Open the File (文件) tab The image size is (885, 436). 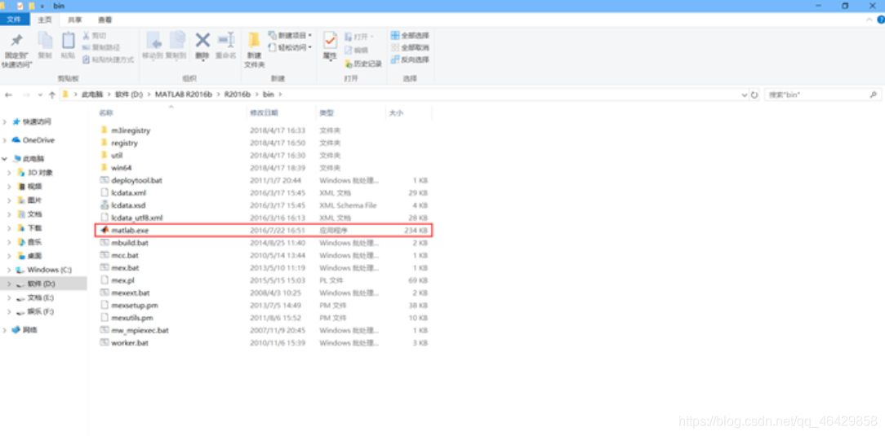[x=14, y=20]
